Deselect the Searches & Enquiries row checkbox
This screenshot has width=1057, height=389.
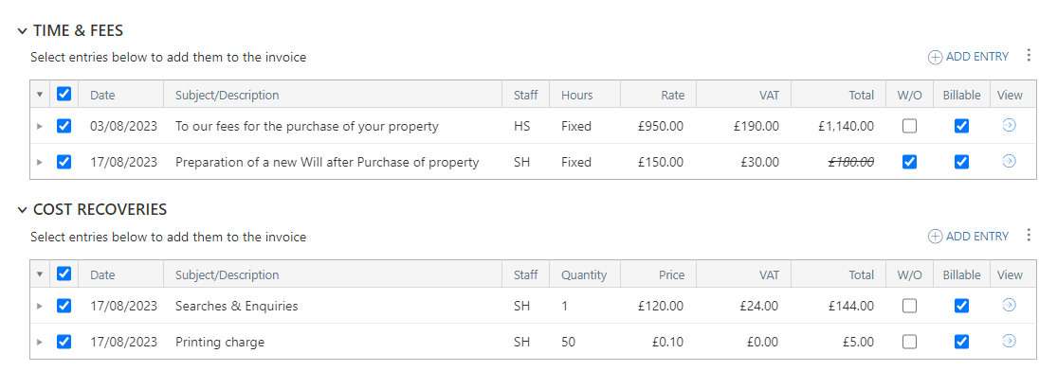point(64,306)
